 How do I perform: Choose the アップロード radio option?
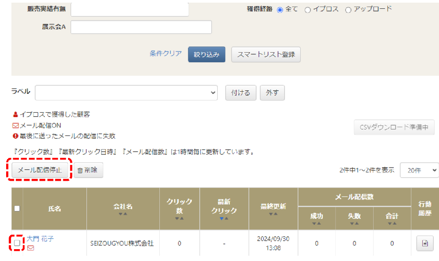(348, 10)
